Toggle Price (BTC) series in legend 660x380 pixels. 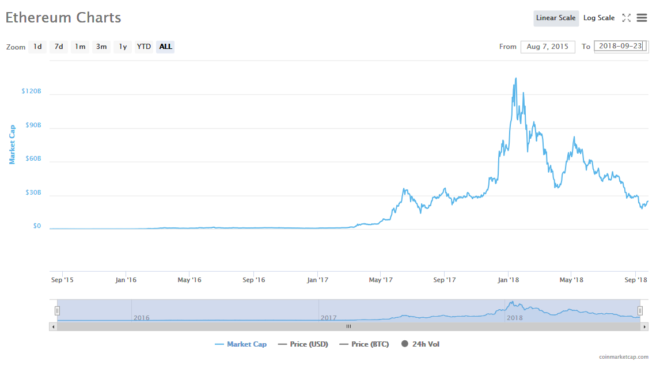point(364,344)
